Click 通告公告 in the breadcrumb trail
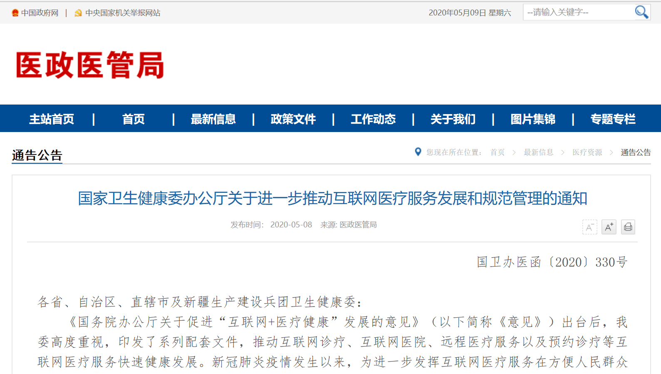The height and width of the screenshot is (374, 661). pyautogui.click(x=636, y=152)
